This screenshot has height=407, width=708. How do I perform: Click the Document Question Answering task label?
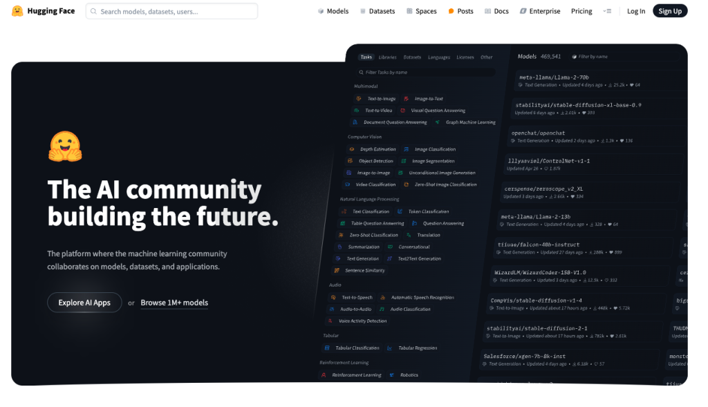pos(395,122)
